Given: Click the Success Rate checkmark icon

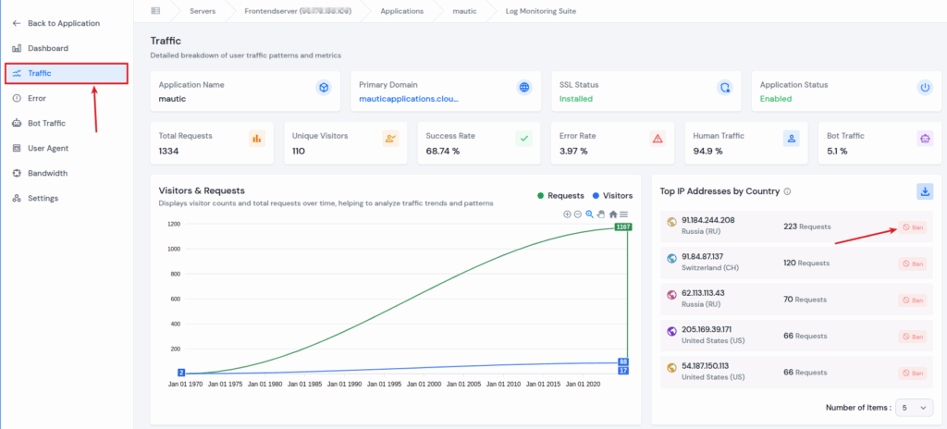Looking at the screenshot, I should tap(524, 139).
